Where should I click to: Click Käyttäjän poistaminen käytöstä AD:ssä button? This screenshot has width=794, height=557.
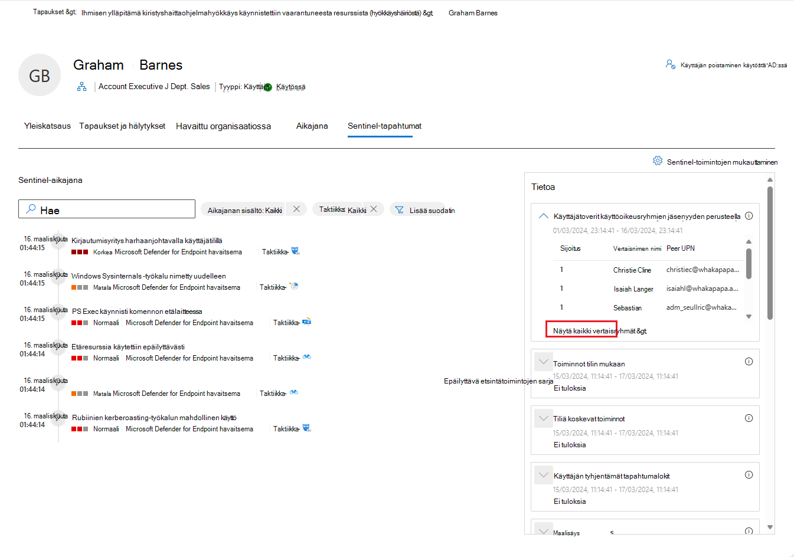[x=726, y=65]
